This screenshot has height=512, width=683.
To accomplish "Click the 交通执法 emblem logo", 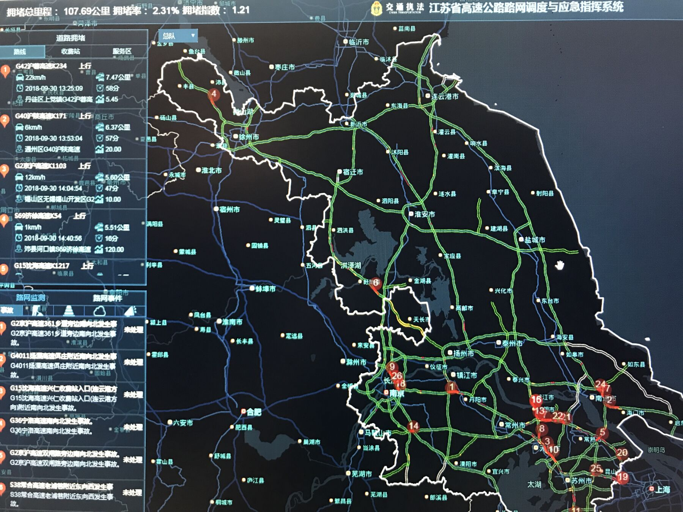I will pyautogui.click(x=376, y=9).
